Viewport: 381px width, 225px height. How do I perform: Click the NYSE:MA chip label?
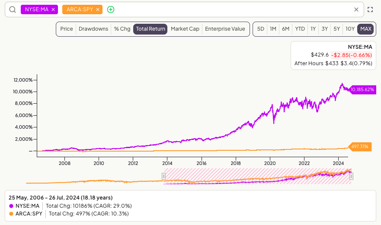[37, 10]
